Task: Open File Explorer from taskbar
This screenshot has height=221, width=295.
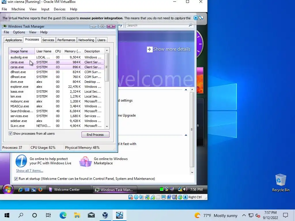Action: (77, 215)
